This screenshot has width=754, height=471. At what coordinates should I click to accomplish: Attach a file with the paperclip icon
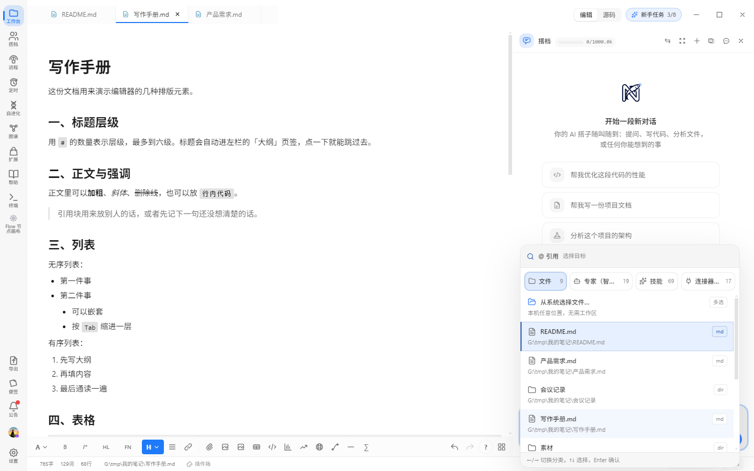coord(209,447)
